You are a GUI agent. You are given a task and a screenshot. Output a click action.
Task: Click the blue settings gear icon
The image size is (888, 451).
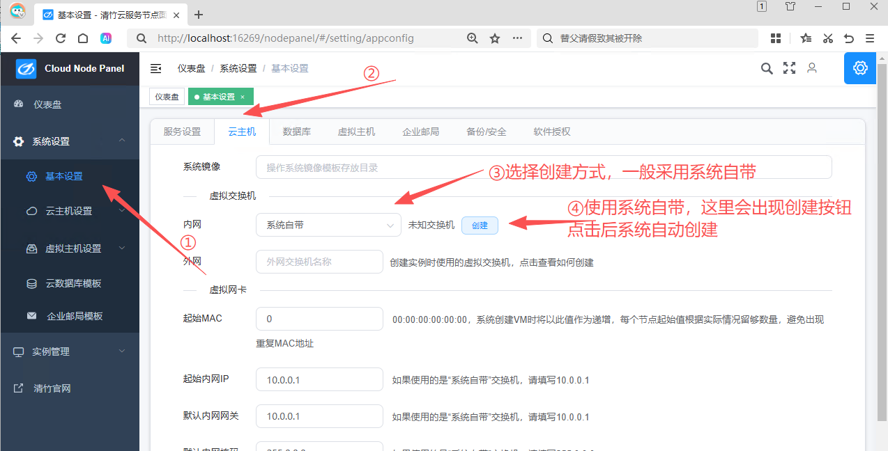(860, 68)
